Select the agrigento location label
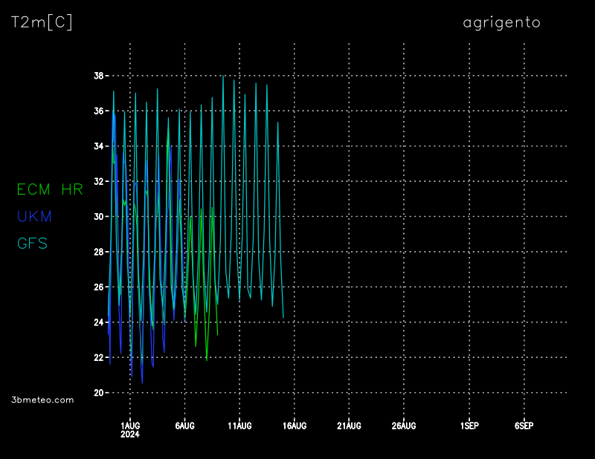The height and width of the screenshot is (459, 595). click(501, 23)
